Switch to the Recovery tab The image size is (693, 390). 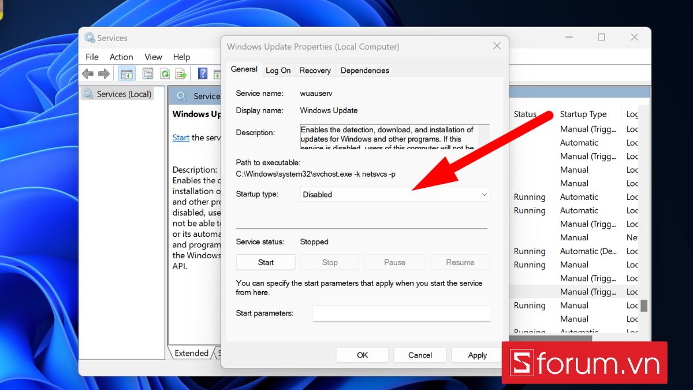315,70
